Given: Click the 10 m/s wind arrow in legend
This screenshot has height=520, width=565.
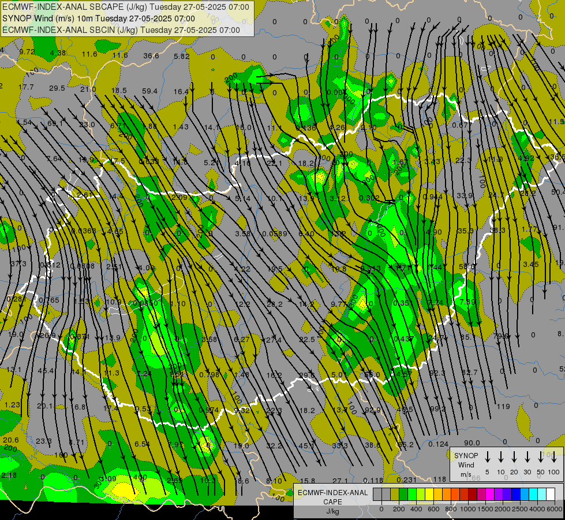Looking at the screenshot, I should [x=501, y=457].
